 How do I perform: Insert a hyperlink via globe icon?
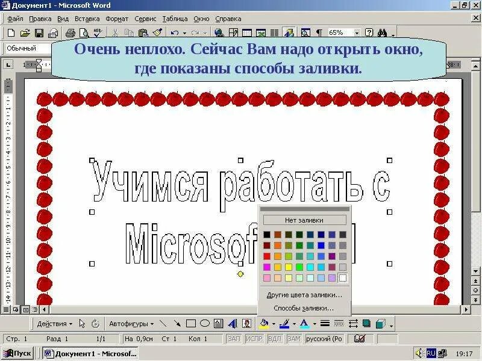tap(219, 32)
